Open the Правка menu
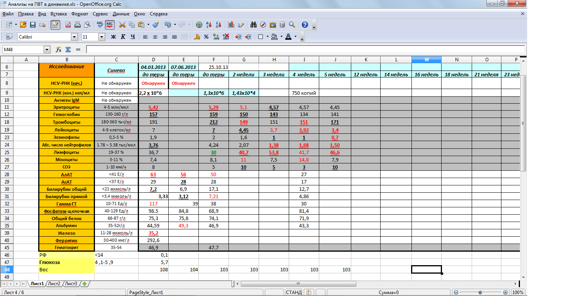 point(25,13)
